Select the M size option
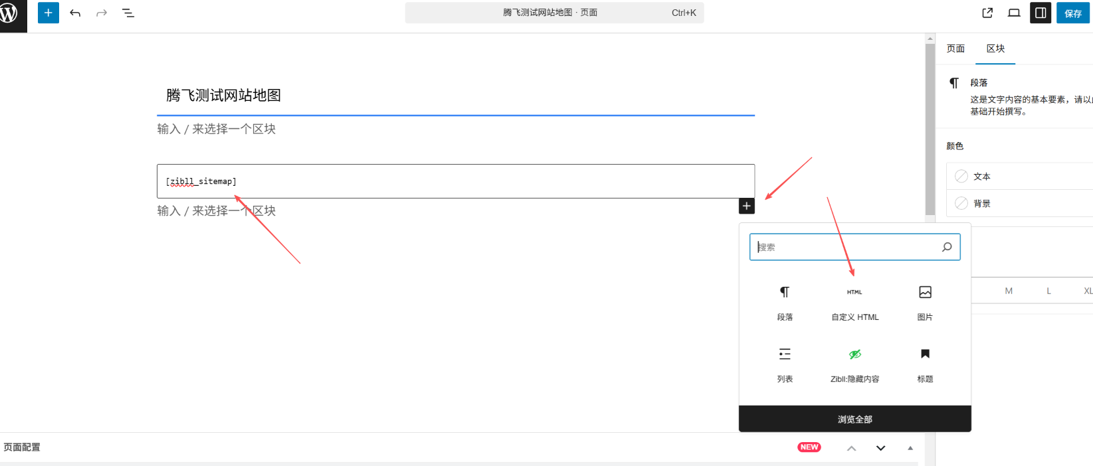Screen dimensions: 1093x466 point(1009,291)
